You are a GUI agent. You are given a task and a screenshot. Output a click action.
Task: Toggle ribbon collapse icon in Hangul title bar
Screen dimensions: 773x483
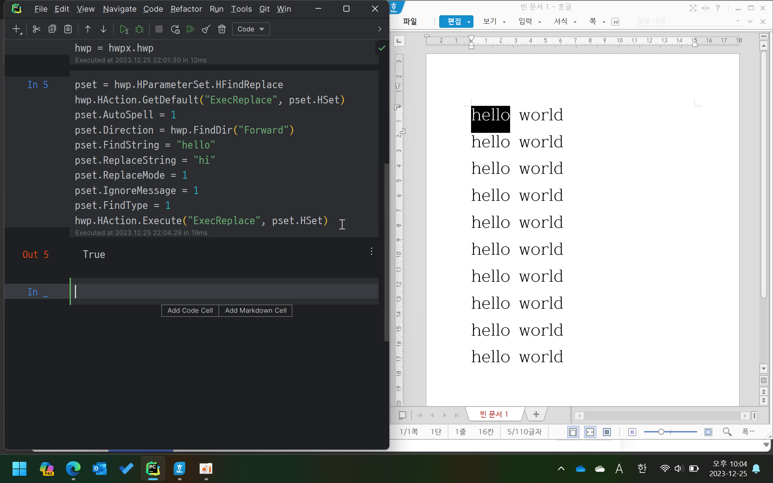point(705,8)
